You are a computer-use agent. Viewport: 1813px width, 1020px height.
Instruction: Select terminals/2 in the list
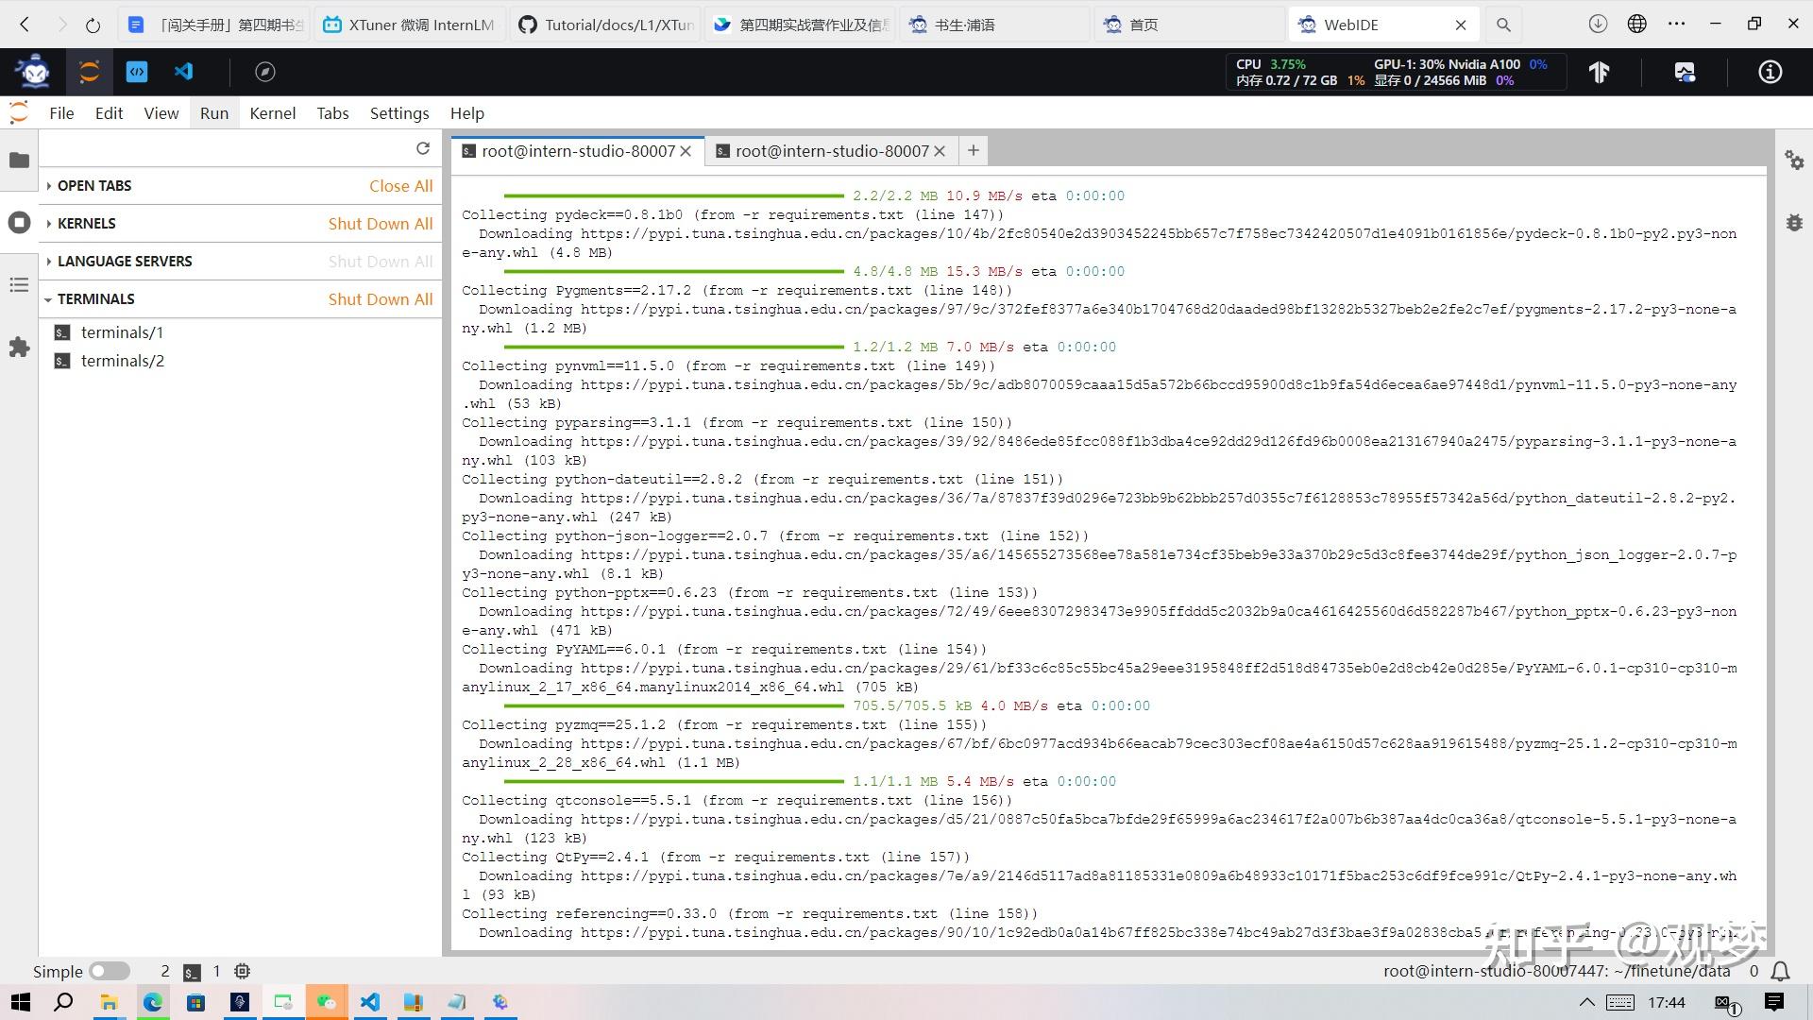pos(122,361)
